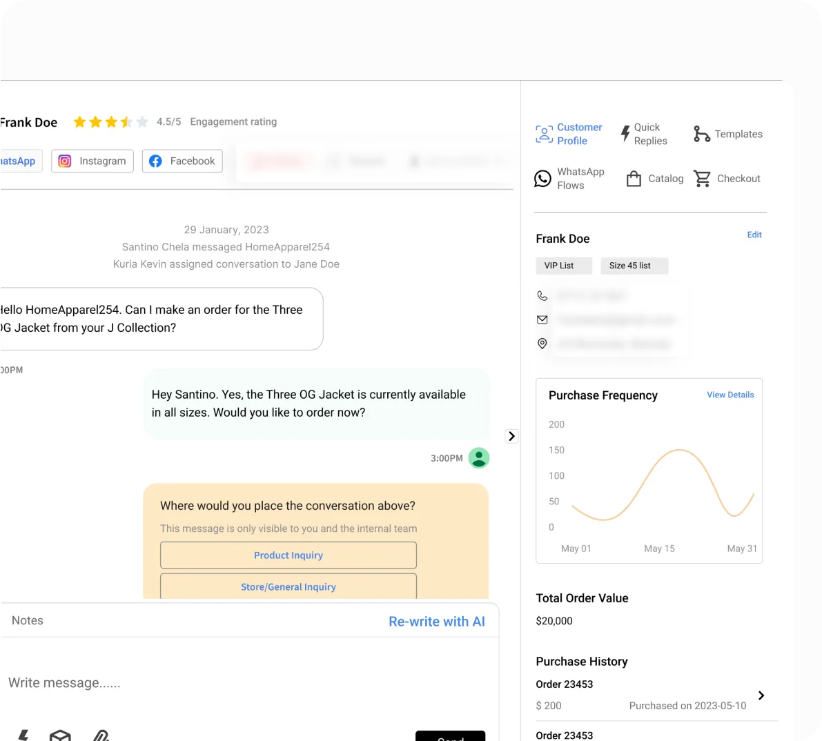
Task: Expand Order 23453 purchase details arrow
Action: [x=761, y=695]
